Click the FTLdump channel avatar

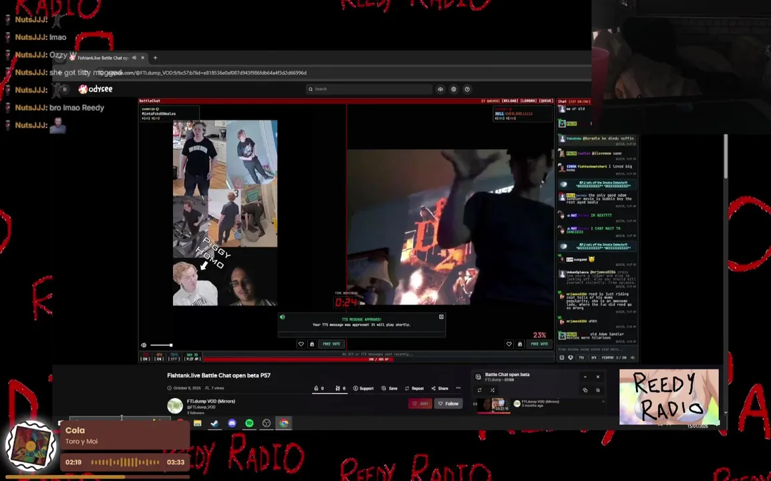click(x=175, y=406)
